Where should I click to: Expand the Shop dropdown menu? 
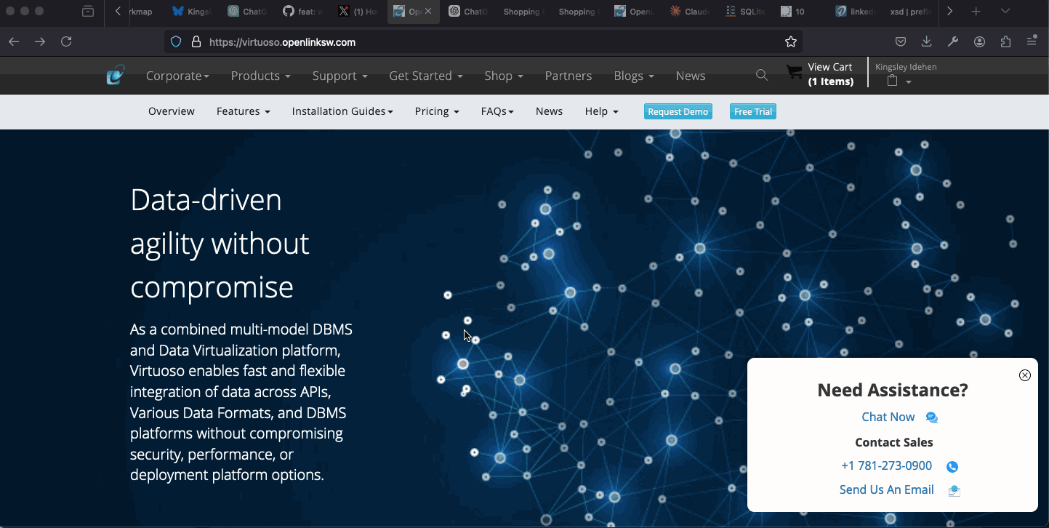point(504,76)
